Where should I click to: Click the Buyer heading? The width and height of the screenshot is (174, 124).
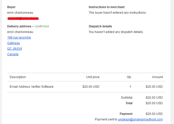[11, 7]
